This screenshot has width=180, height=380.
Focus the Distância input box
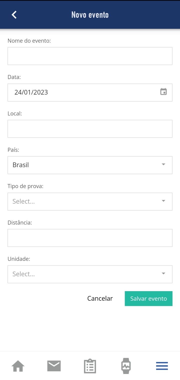pyautogui.click(x=90, y=238)
